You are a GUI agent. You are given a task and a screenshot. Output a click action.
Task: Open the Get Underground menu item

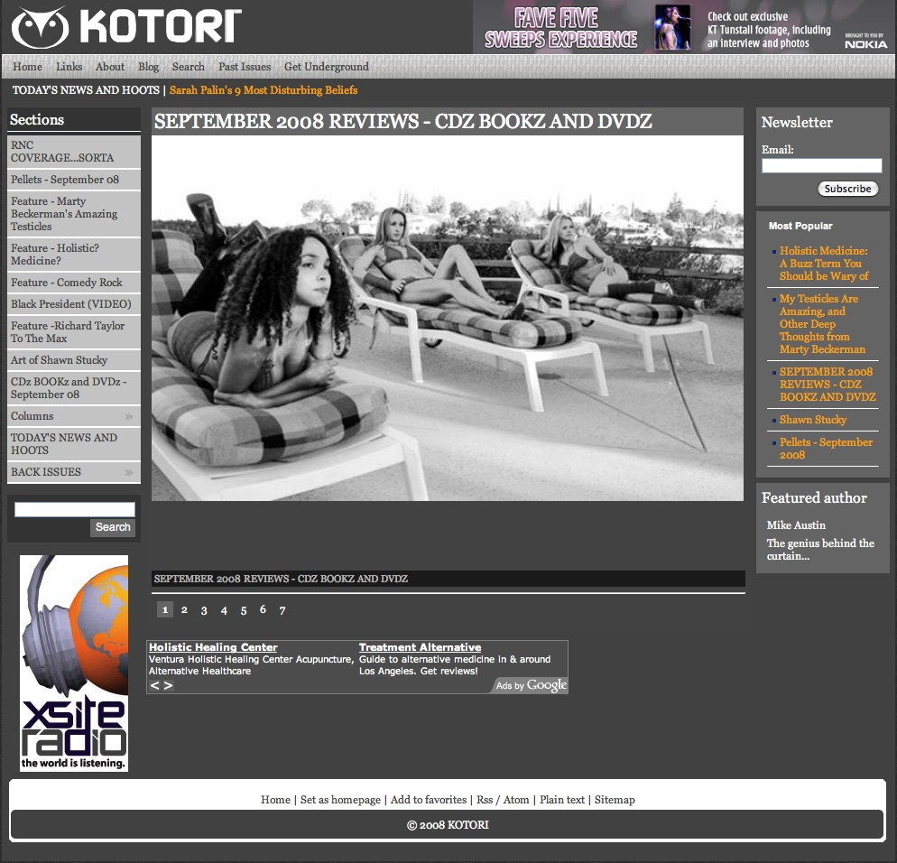coord(327,67)
